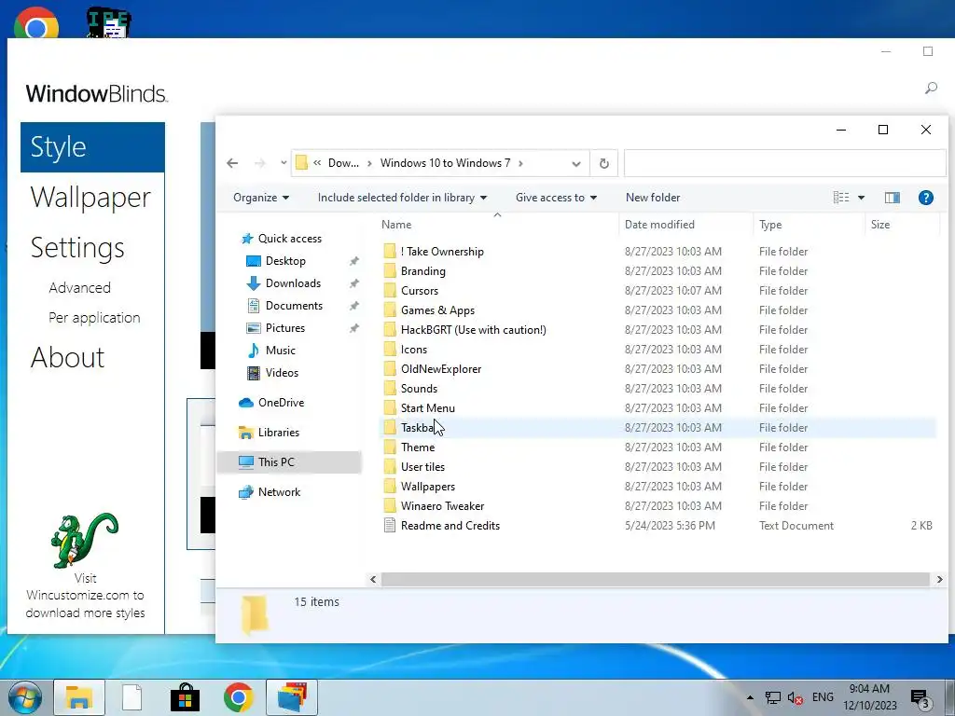Open Microsoft Store from taskbar
This screenshot has height=716, width=955.
(x=186, y=697)
